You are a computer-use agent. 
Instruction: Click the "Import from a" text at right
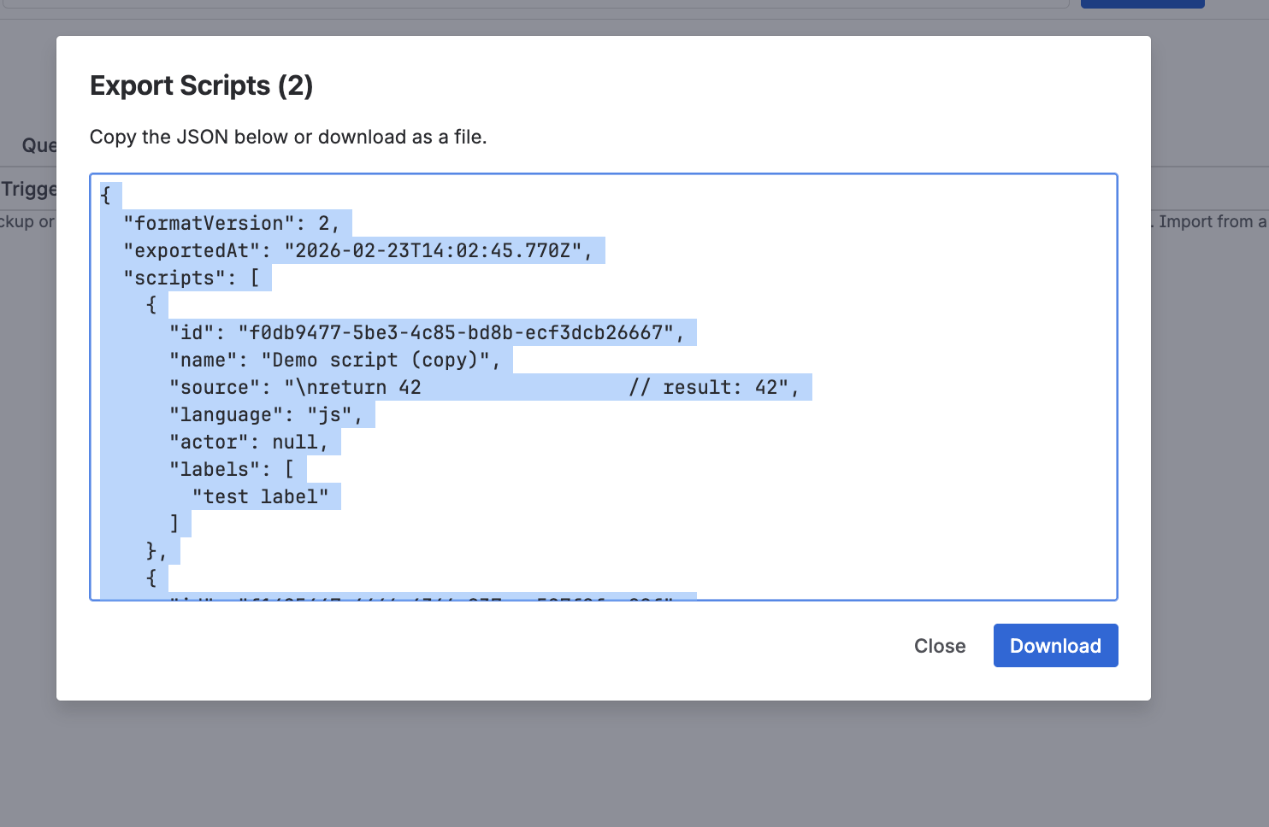click(1211, 221)
